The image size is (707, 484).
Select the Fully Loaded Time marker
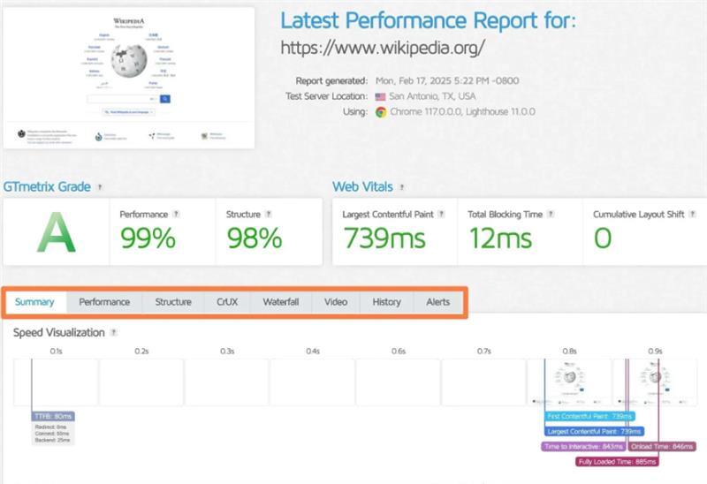[x=617, y=462]
